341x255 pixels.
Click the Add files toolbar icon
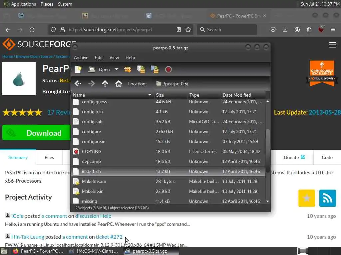pos(141,69)
